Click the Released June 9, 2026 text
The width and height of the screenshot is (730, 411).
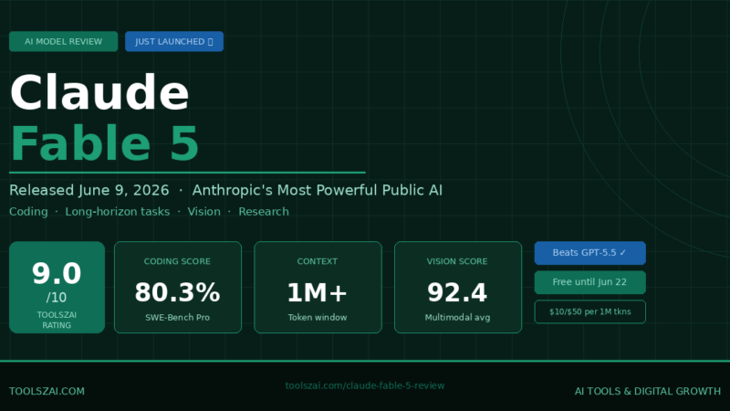89,190
